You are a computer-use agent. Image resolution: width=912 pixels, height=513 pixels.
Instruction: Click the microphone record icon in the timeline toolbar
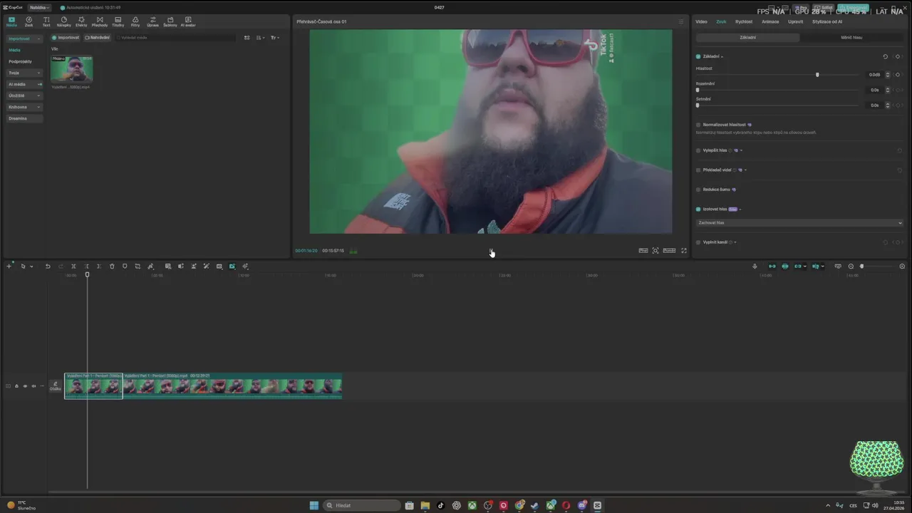tap(755, 266)
